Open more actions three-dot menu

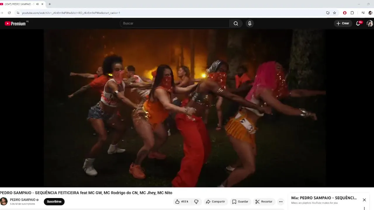pos(281,202)
